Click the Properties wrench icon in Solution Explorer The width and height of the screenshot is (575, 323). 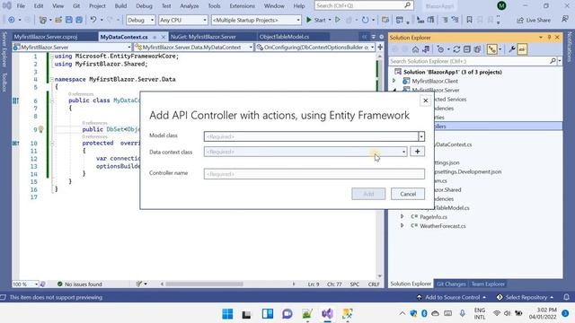click(x=512, y=49)
